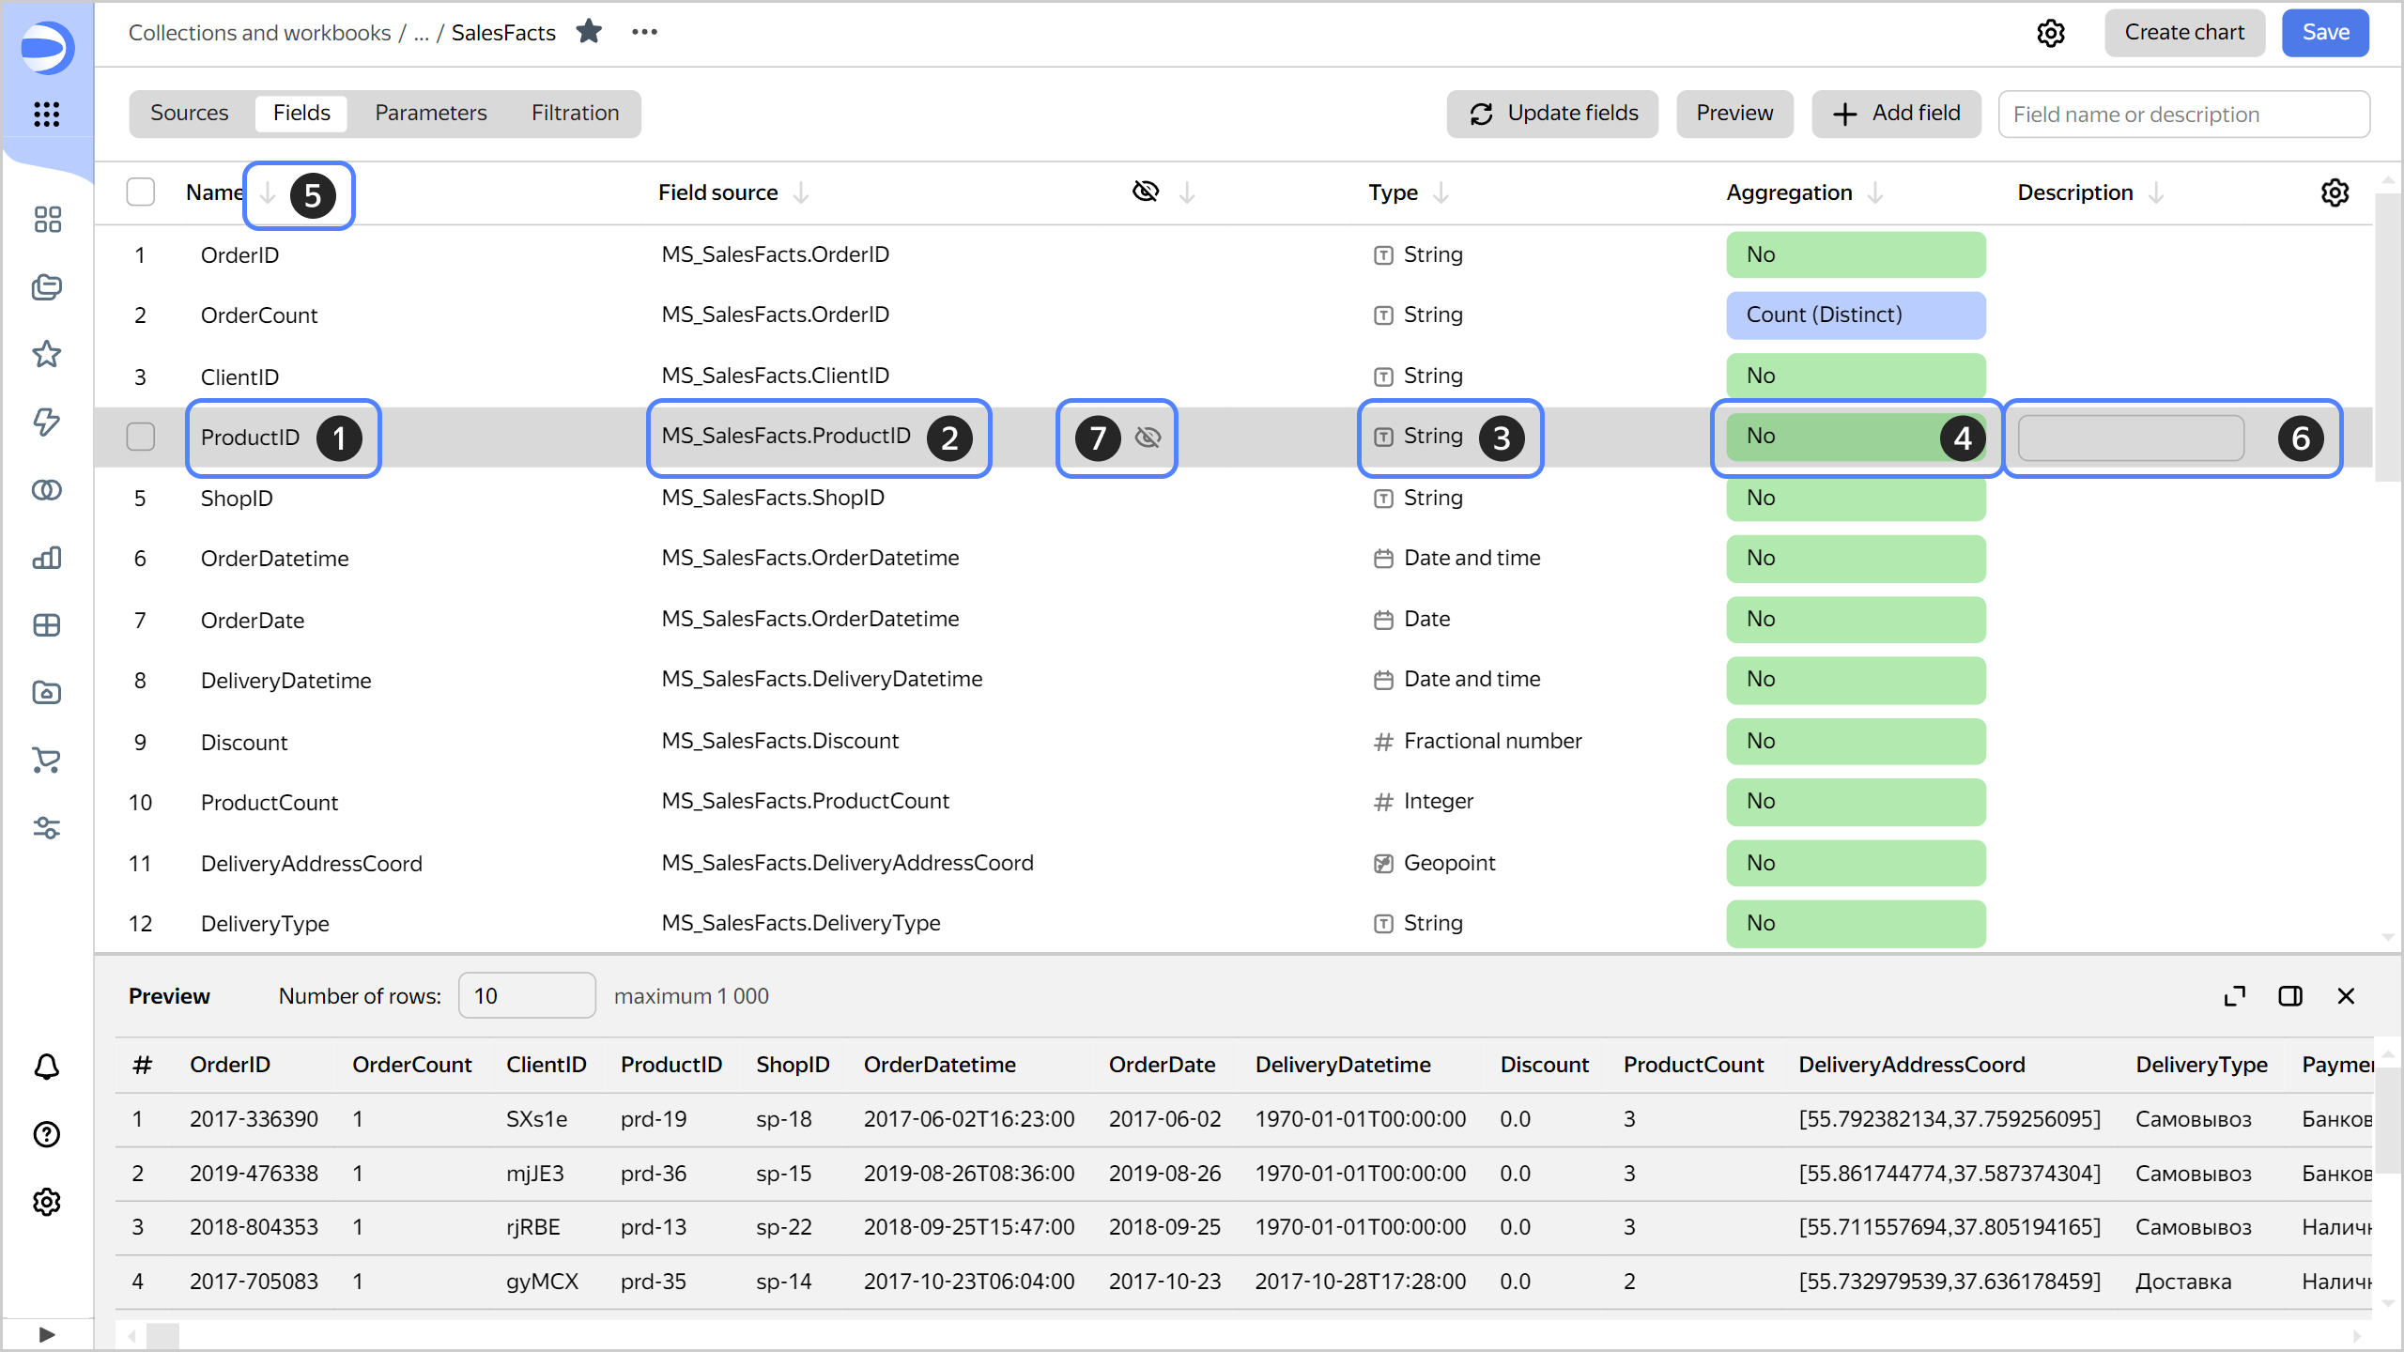Open notifications bell icon
This screenshot has width=2404, height=1352.
point(47,1067)
